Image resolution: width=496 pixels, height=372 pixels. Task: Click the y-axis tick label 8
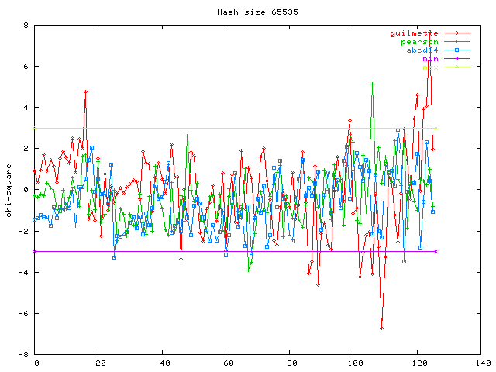[26, 25]
